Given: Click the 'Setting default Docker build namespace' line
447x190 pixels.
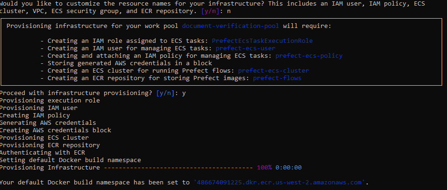Looking at the screenshot, I should [71, 160].
